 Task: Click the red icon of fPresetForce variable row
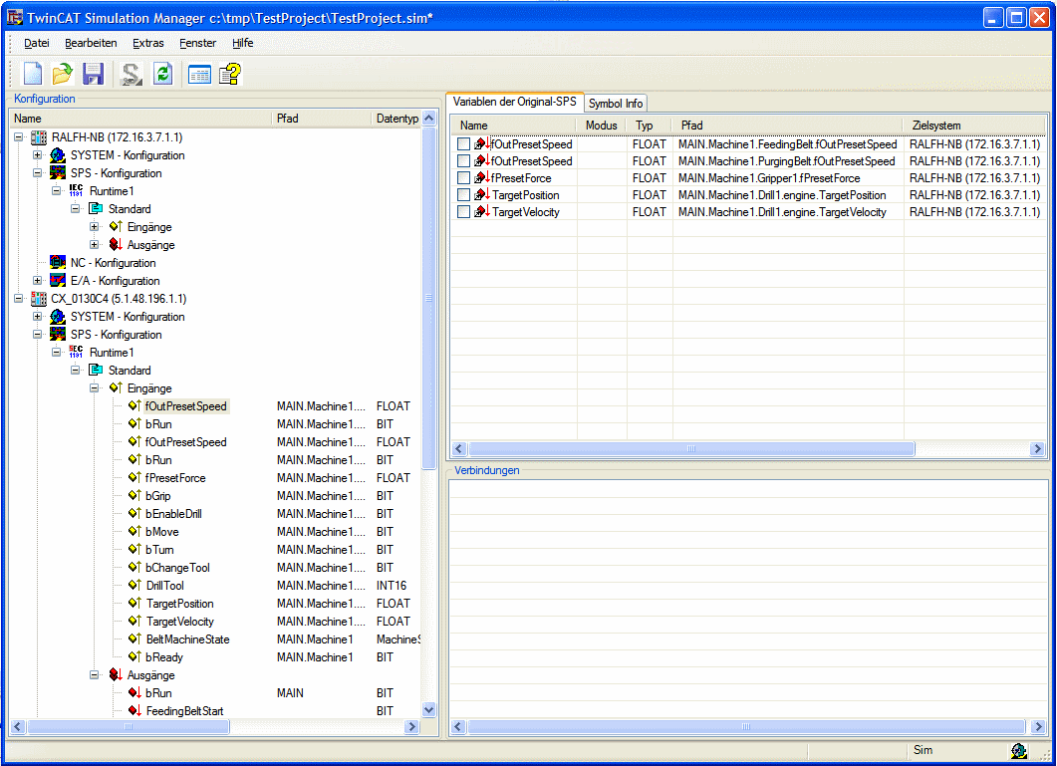point(482,177)
